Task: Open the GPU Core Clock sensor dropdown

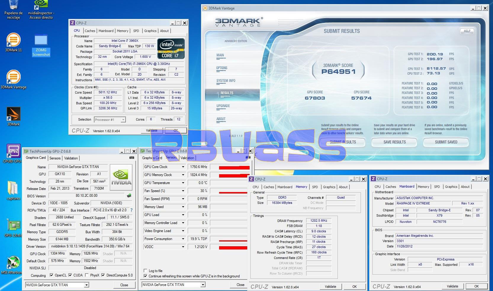Action: [183, 167]
